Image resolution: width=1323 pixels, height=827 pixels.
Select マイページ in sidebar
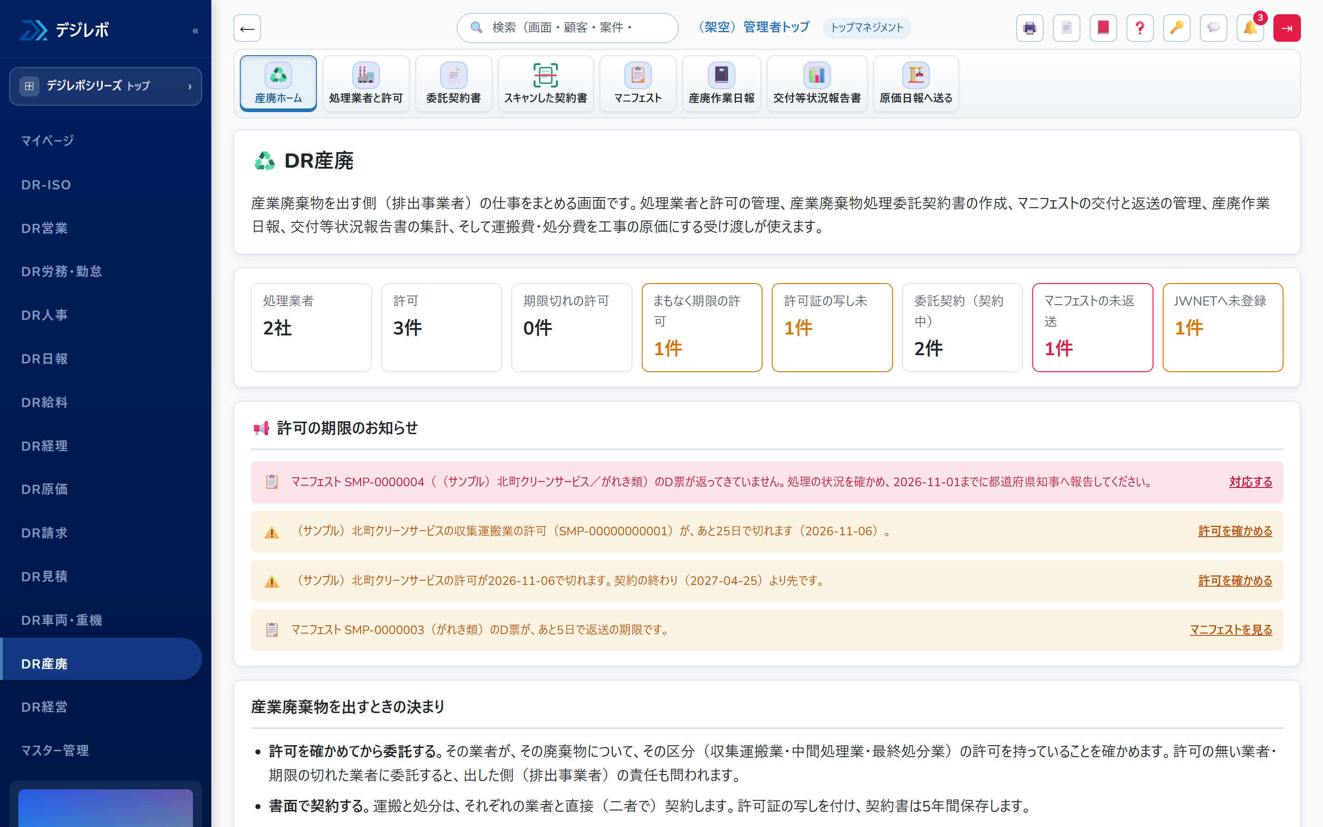point(102,141)
